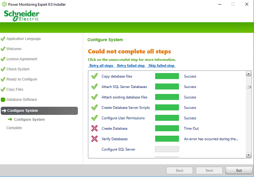This screenshot has width=254, height=177.
Task: Click 'Configure User Permissions' step label
Action: tap(123, 118)
